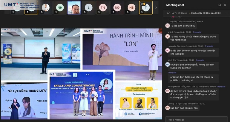230x122 pixels.
Task: Click the raised hand icon on participant T
Action: (144, 4)
